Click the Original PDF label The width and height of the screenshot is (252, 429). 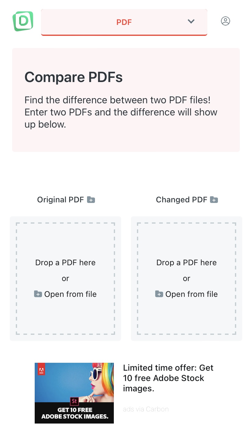[60, 200]
